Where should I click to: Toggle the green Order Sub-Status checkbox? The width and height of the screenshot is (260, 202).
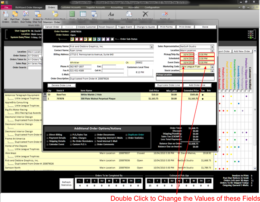94,39
